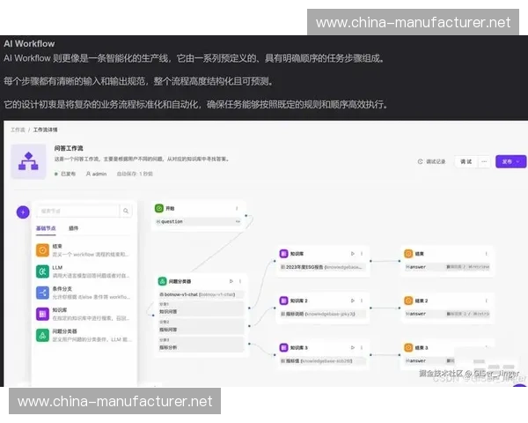528x423 pixels.
Task: Open the more menu of 知识库 2 node
Action: click(x=362, y=301)
